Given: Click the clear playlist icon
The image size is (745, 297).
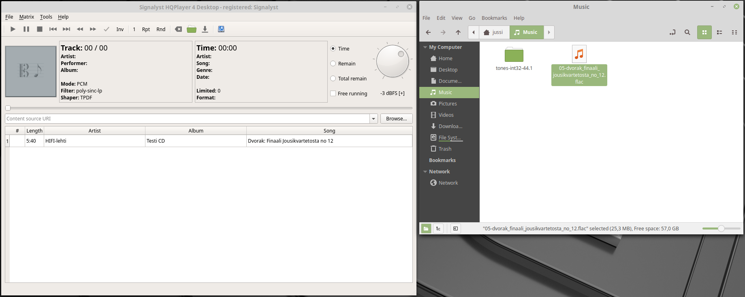Looking at the screenshot, I should 178,29.
